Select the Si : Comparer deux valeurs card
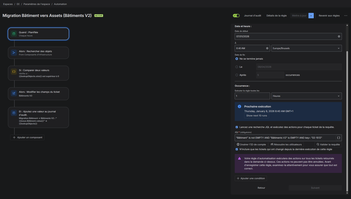Viewport: 351px width, 199px height. point(38,73)
